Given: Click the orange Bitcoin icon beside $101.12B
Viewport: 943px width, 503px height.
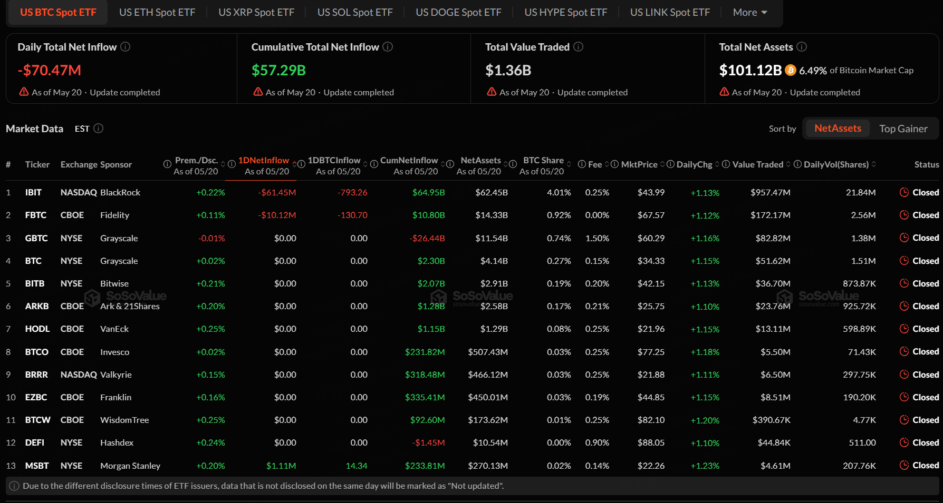Looking at the screenshot, I should coord(791,70).
